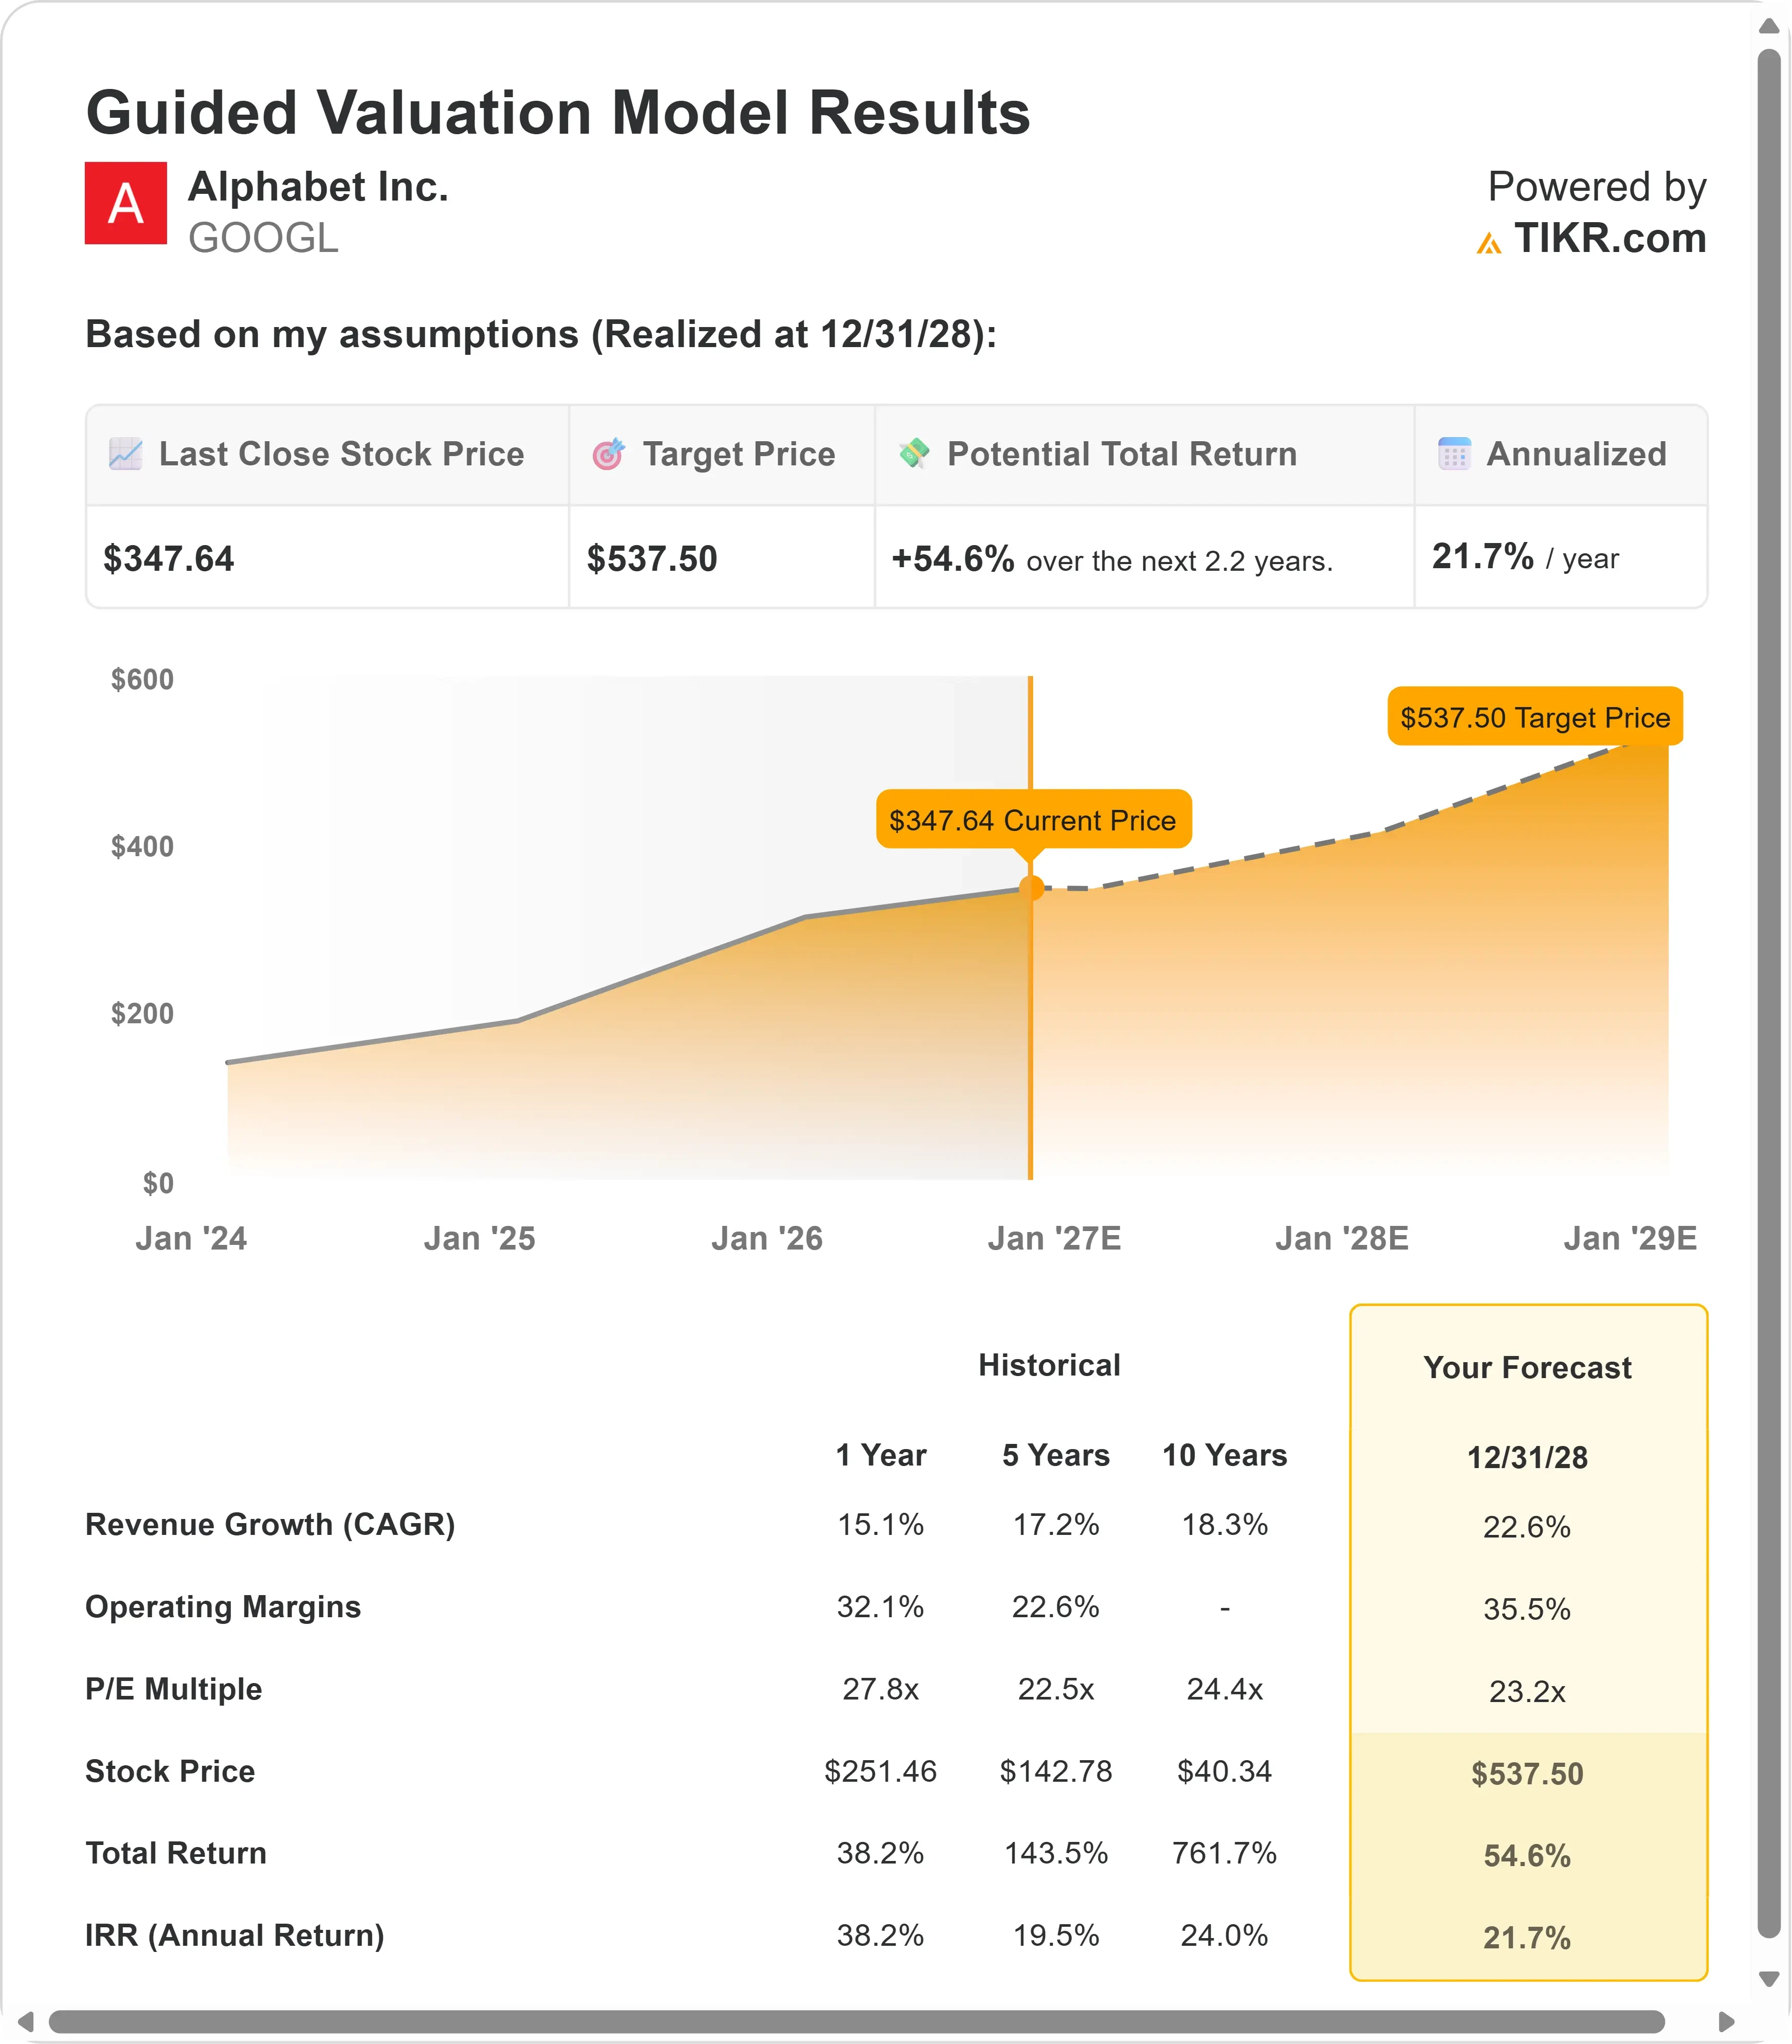This screenshot has width=1792, height=2044.
Task: Click the Jan '29E x-axis label
Action: 1630,1238
